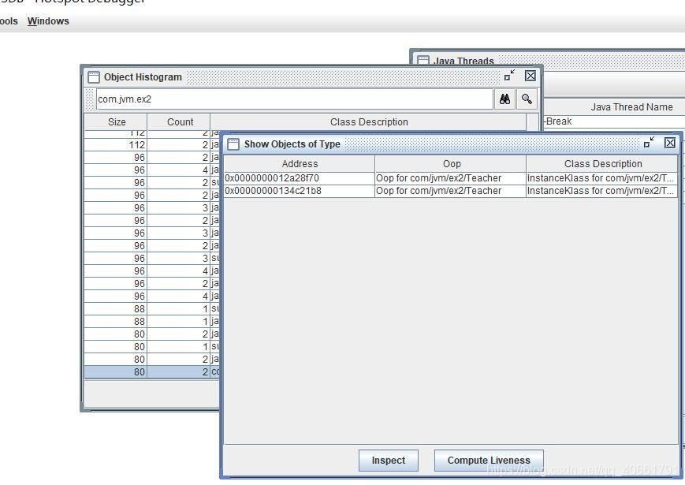Select the fully visible size 112 histogram row
The width and height of the screenshot is (685, 485).
coord(152,144)
